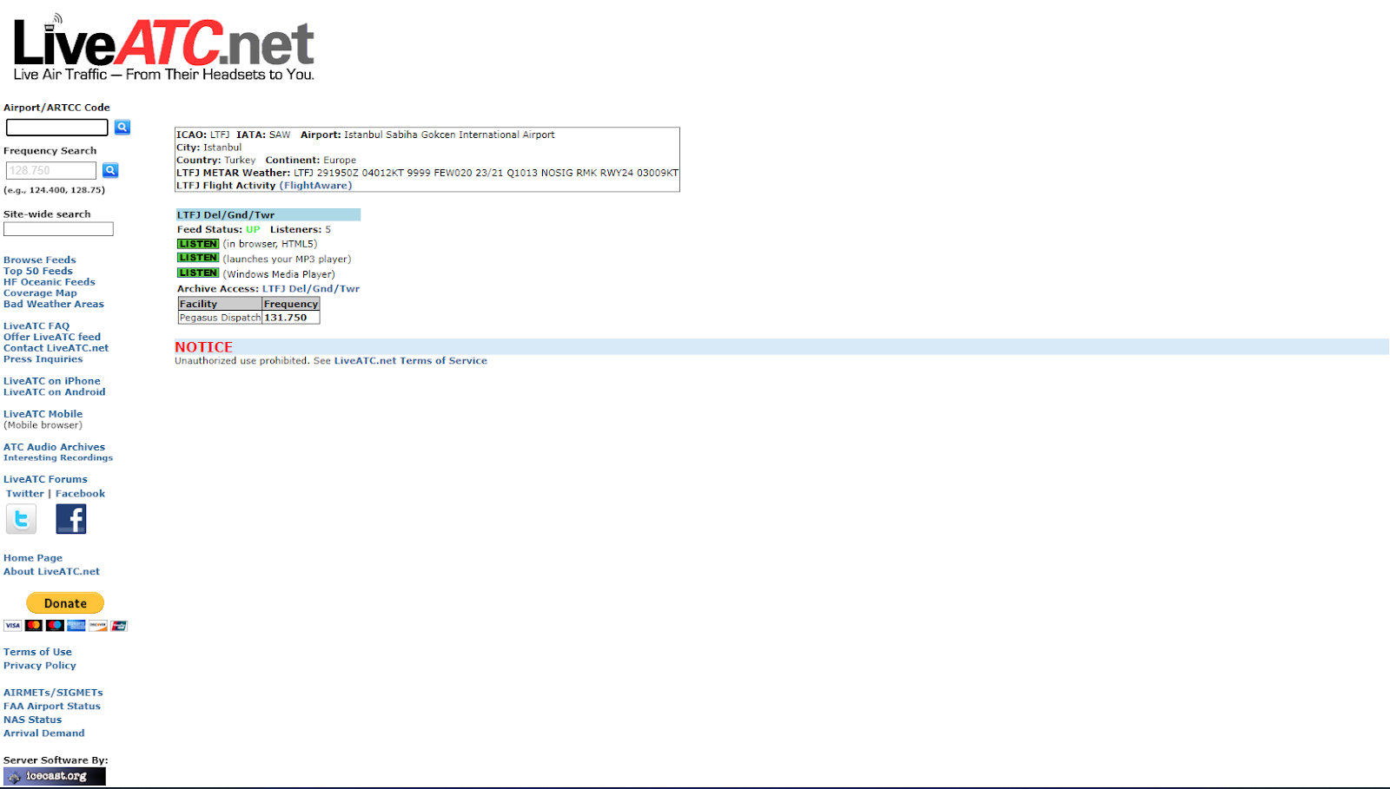Open NAS Status link
Viewport: 1390px width, 789px height.
coord(33,720)
